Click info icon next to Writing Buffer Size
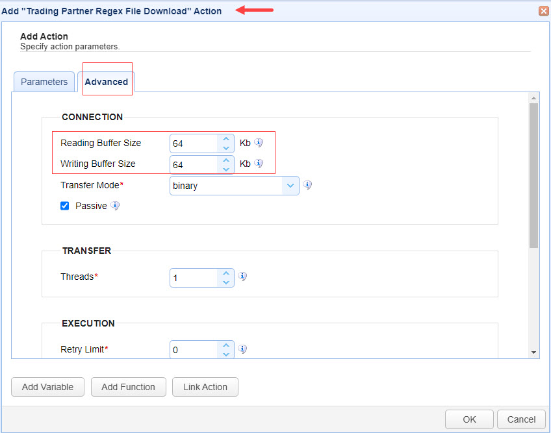This screenshot has width=551, height=433. pos(259,164)
